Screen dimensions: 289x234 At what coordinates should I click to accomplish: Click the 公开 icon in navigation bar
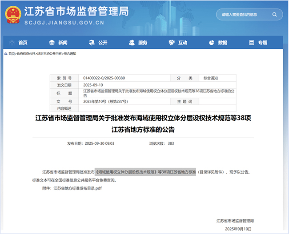(x=92, y=43)
